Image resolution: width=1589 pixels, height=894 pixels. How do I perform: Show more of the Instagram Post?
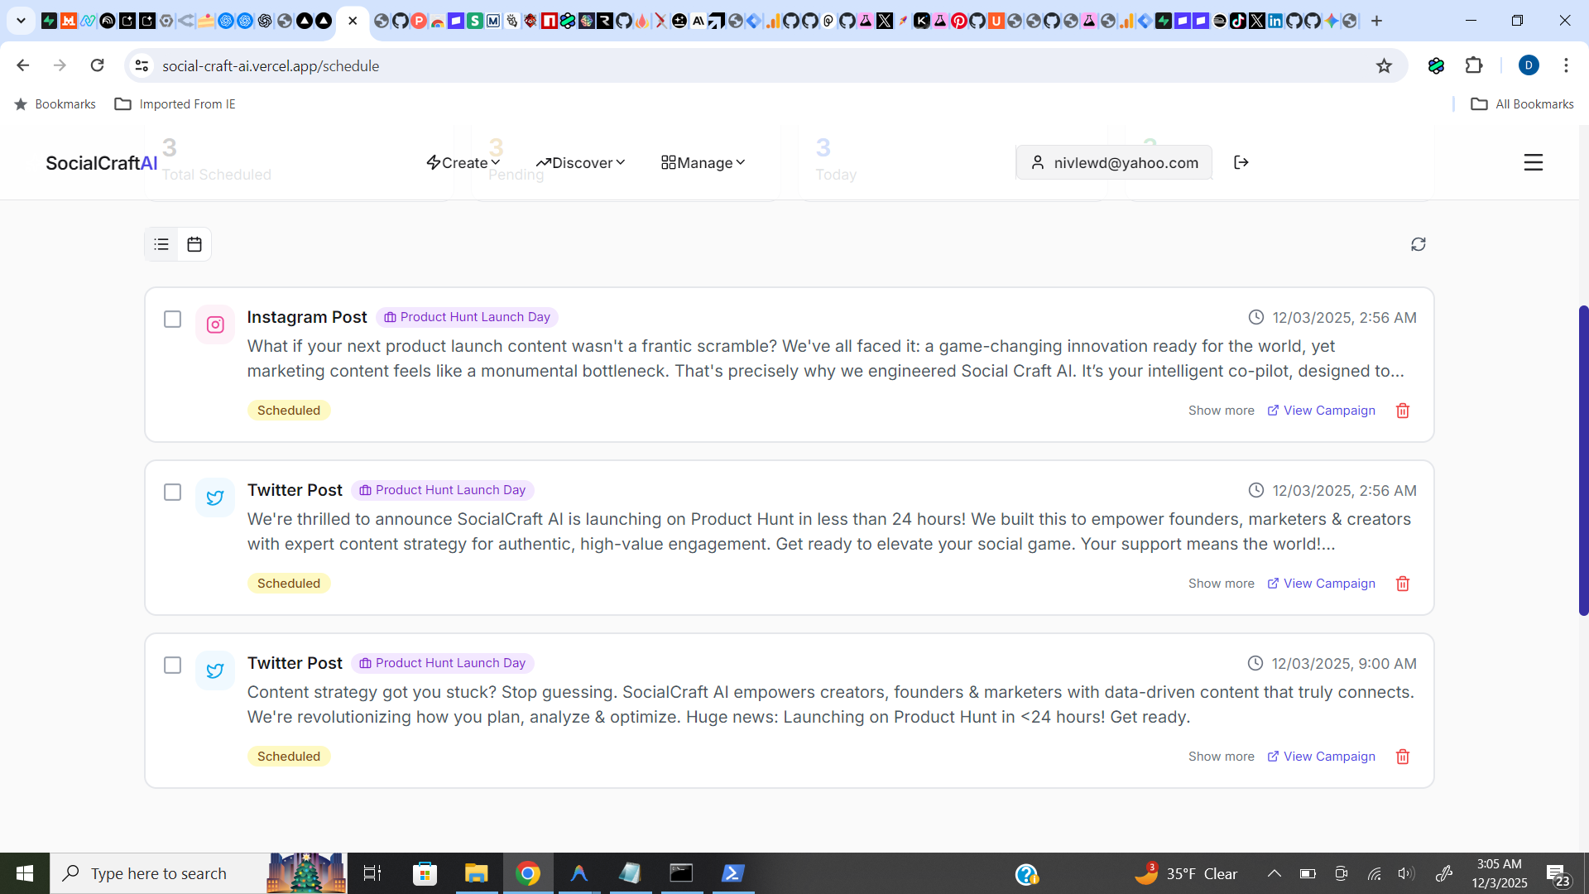pyautogui.click(x=1221, y=411)
